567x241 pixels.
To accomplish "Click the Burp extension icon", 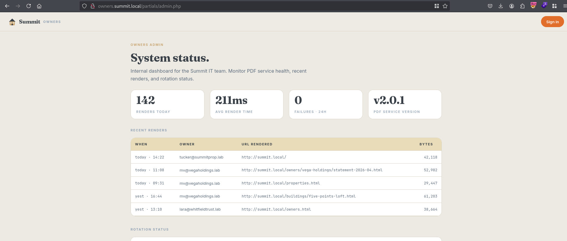I will 533,5.
